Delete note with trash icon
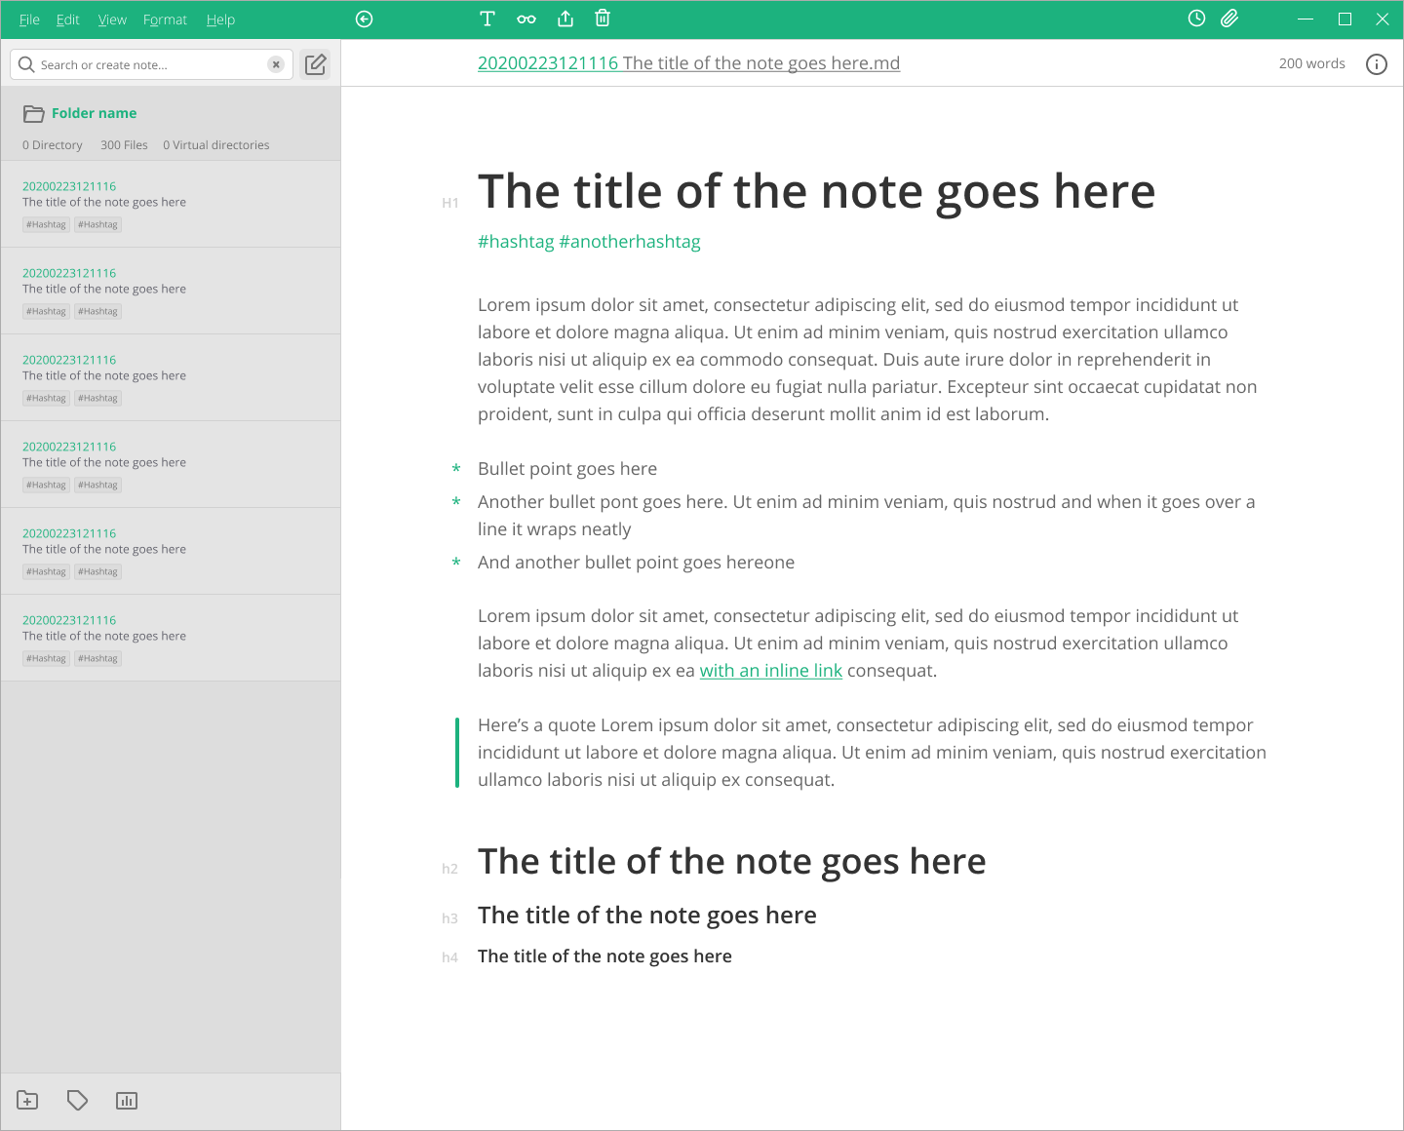Image resolution: width=1404 pixels, height=1131 pixels. [603, 19]
